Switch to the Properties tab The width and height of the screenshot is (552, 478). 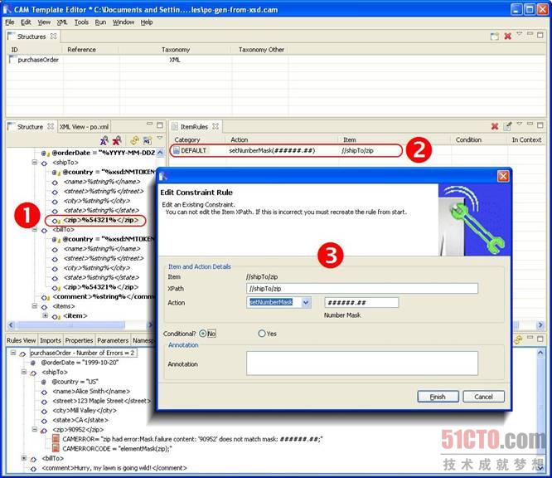click(79, 340)
